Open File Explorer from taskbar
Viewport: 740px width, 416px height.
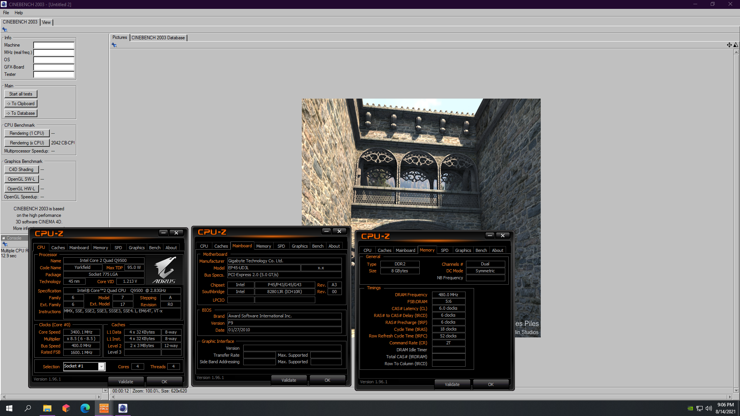(x=47, y=408)
